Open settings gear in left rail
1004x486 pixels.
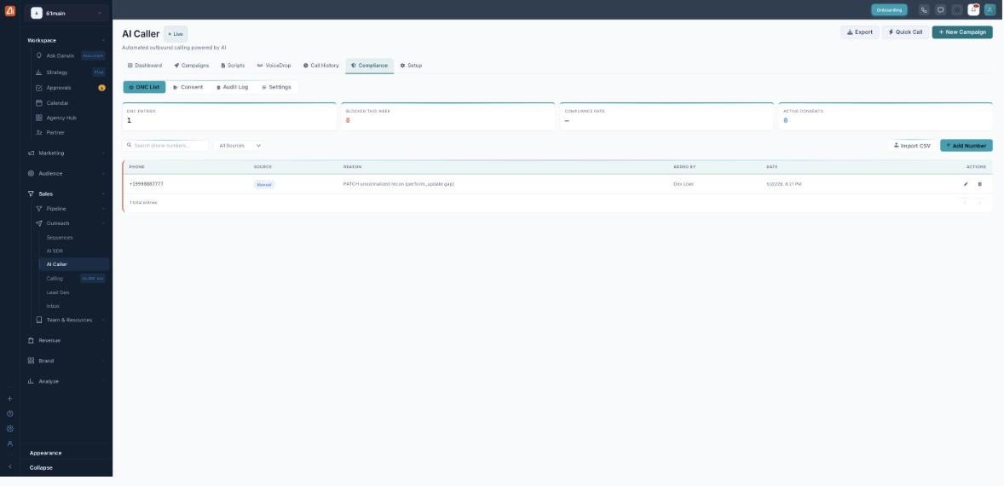tap(9, 429)
